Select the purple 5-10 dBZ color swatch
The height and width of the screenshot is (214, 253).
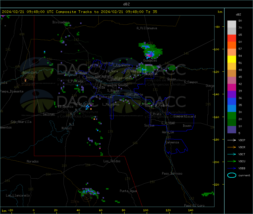(x=232, y=130)
